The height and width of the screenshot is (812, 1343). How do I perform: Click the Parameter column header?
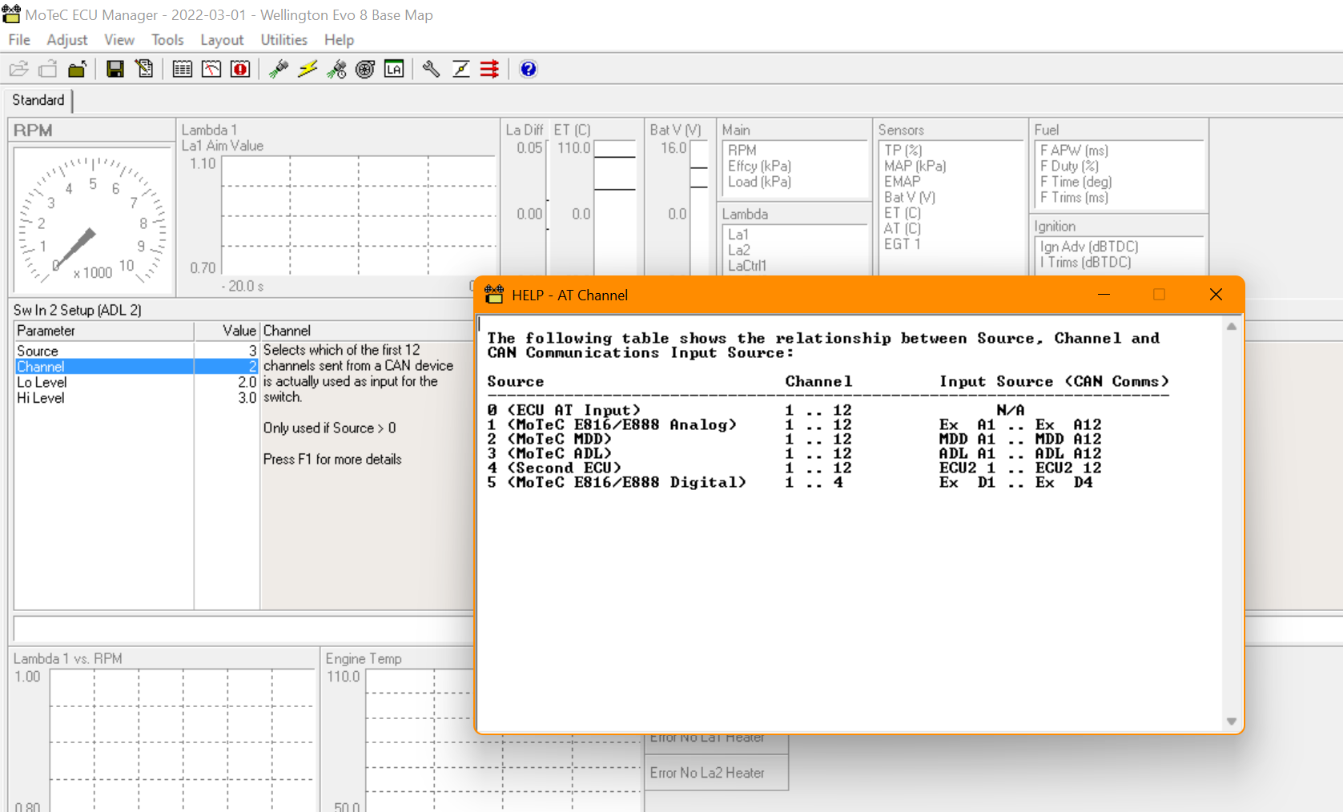(104, 331)
